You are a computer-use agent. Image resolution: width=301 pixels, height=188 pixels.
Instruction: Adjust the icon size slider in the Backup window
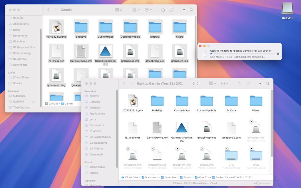click(x=258, y=183)
